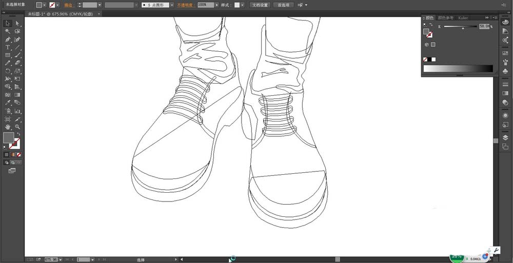Select the Eyedropper tool
This screenshot has width=513, height=263.
(8, 103)
